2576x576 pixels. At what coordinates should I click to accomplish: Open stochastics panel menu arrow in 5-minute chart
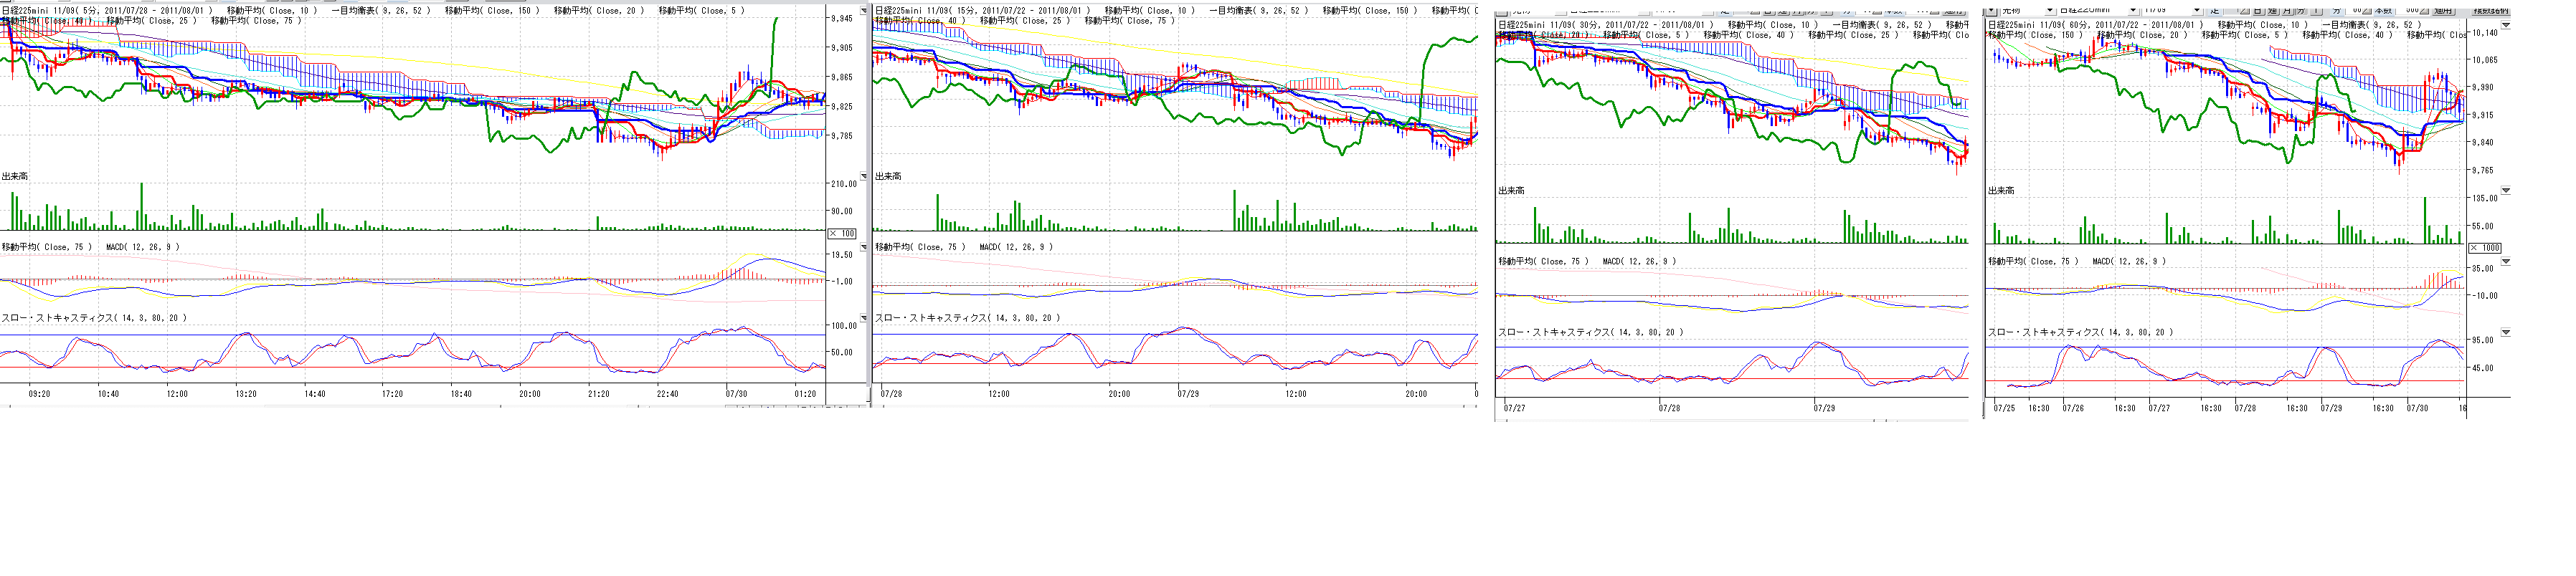(864, 318)
